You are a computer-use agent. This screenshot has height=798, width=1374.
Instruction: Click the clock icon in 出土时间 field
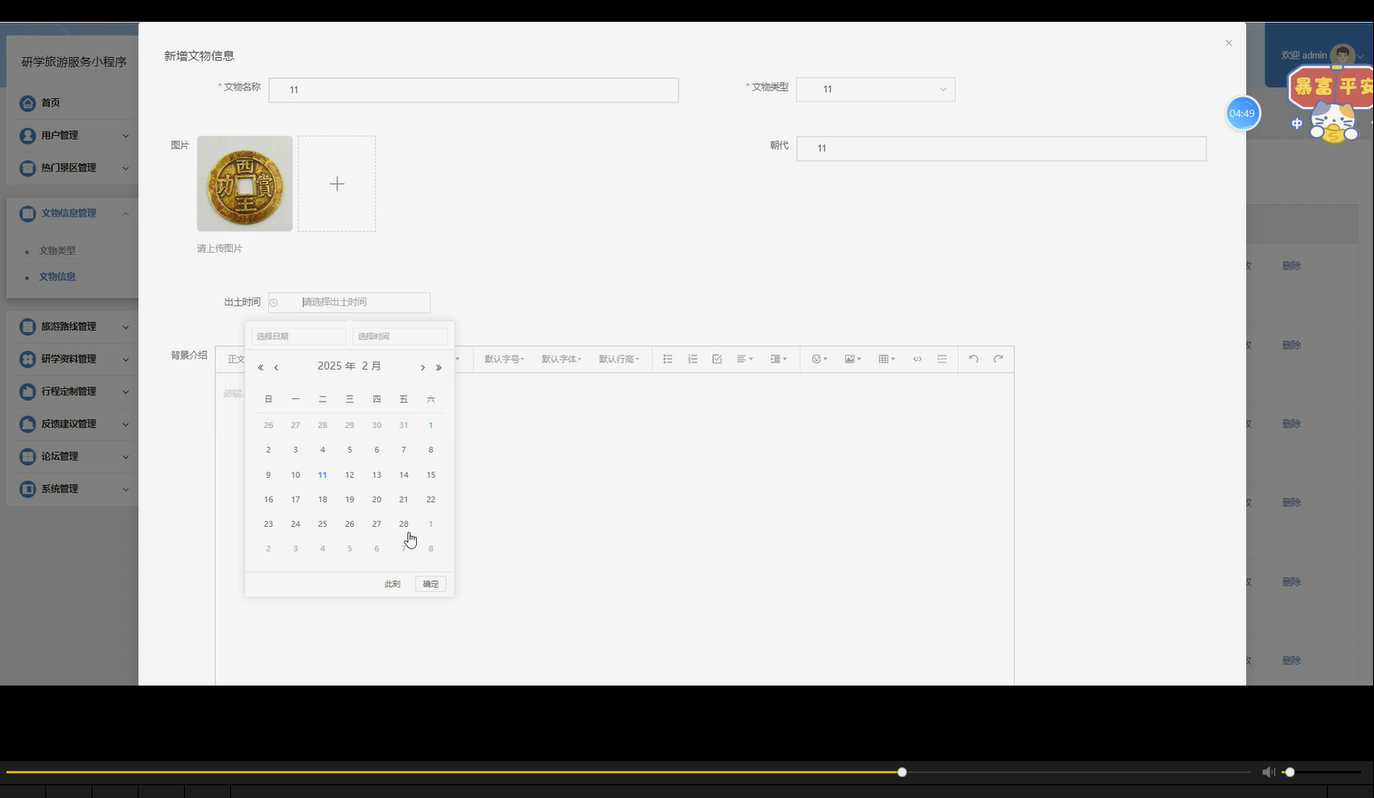pos(274,303)
